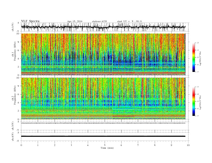The width and height of the screenshot is (212, 163).
Task: Click the "4" tick on the time axis
Action: (x=88, y=145)
